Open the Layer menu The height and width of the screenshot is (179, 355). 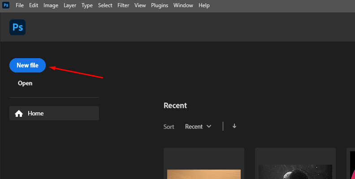click(x=70, y=5)
